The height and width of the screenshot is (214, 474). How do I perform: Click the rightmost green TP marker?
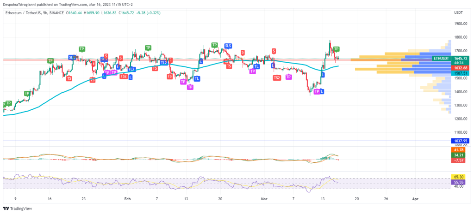coord(337,49)
